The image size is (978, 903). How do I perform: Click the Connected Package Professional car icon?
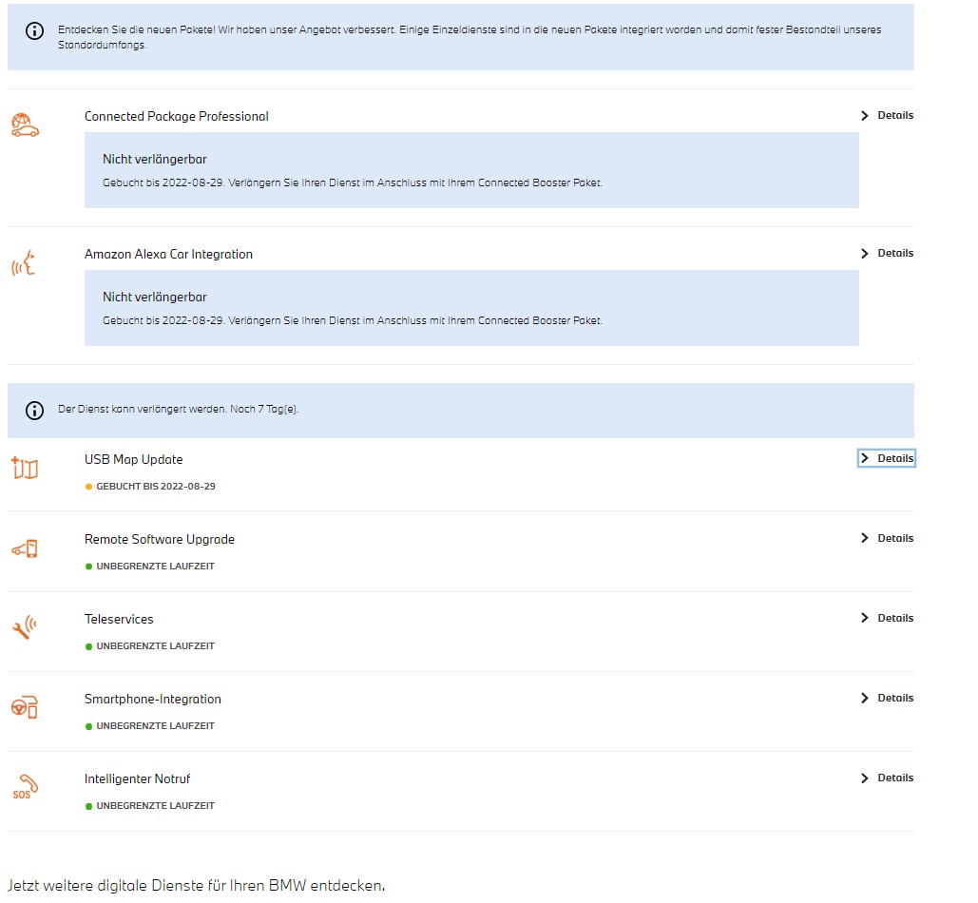click(25, 125)
